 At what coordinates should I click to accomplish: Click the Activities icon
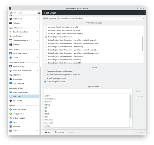click(11, 45)
